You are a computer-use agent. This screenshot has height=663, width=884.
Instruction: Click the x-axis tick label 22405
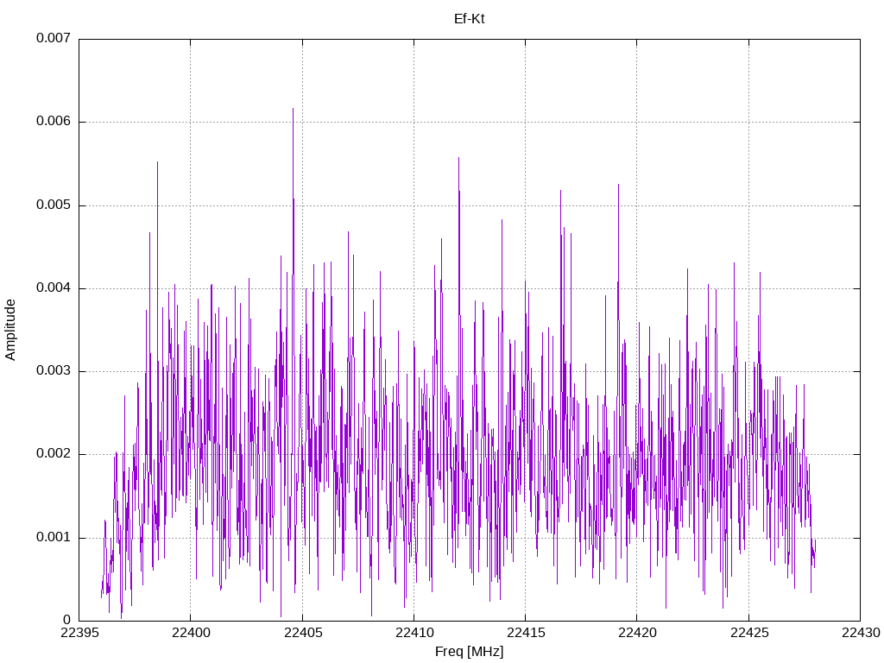coord(302,633)
